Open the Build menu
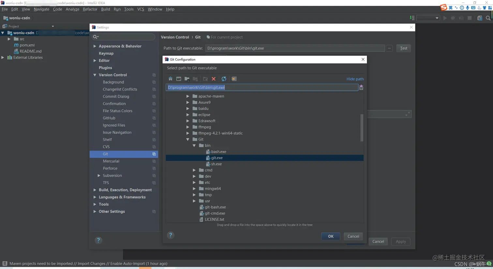493x269 pixels. [105, 9]
